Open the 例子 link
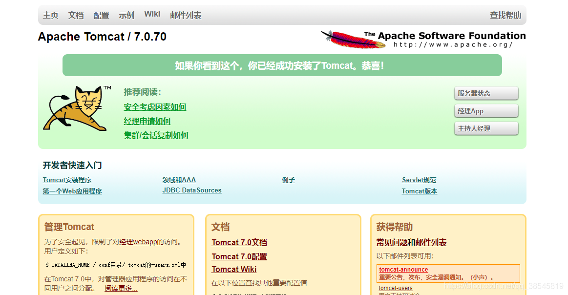The image size is (568, 295). point(288,180)
